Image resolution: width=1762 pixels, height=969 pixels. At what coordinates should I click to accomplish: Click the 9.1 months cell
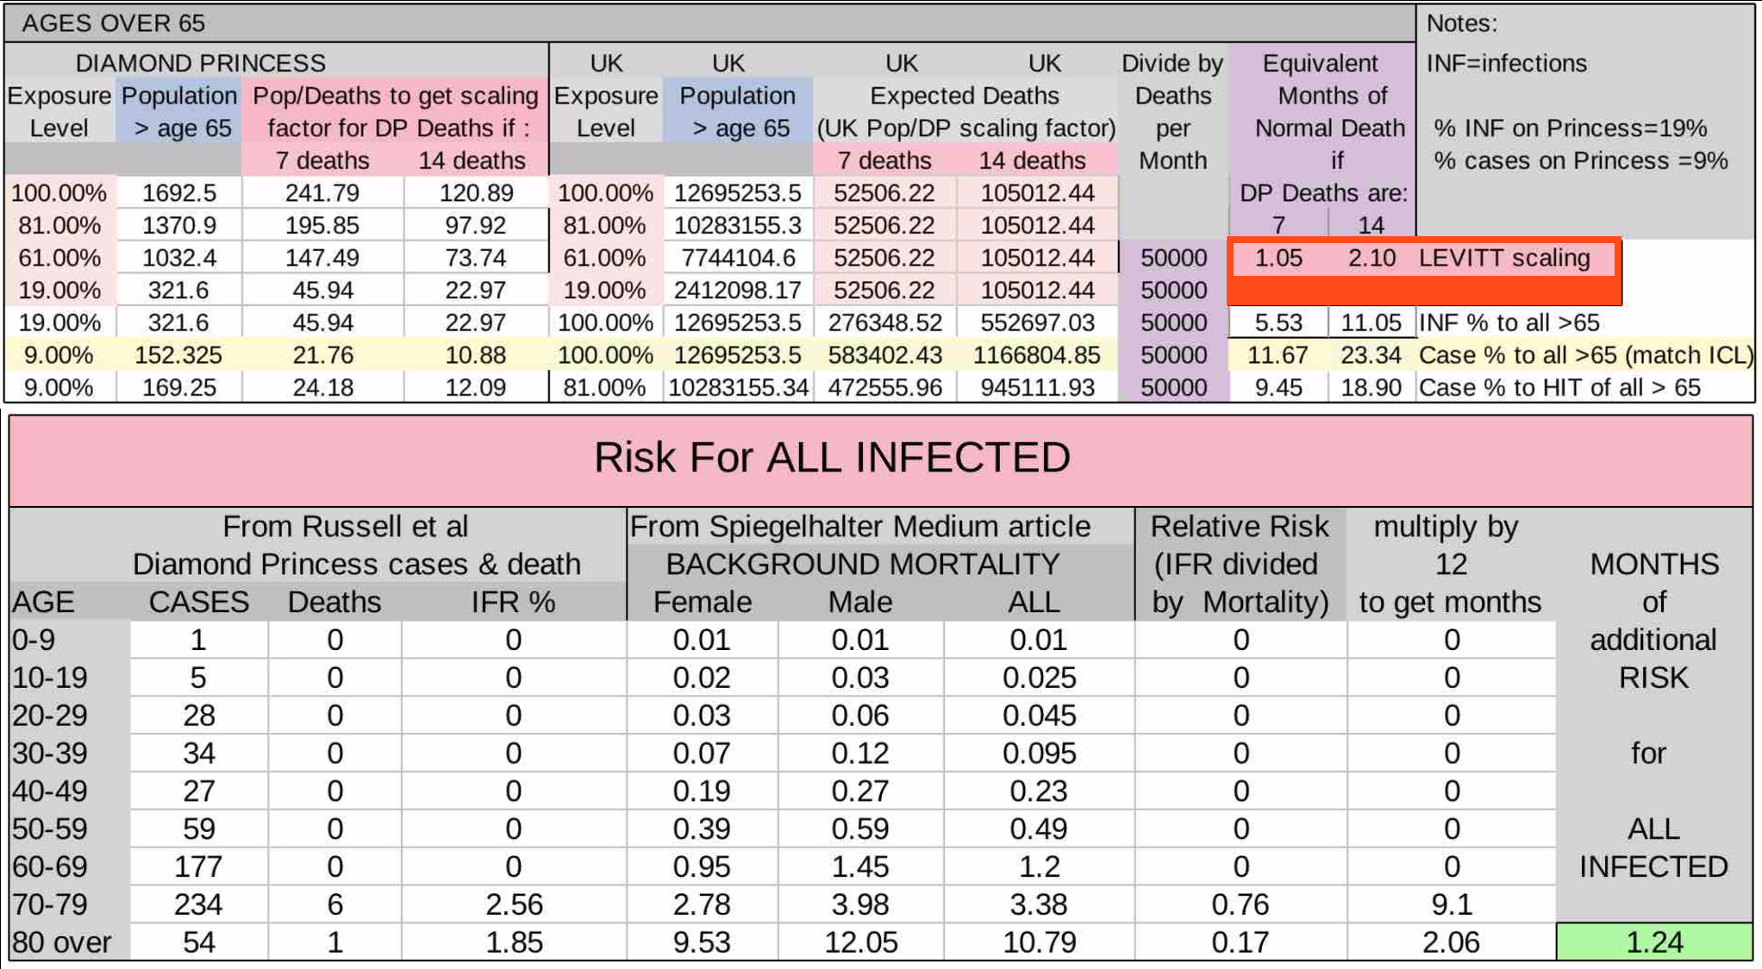click(x=1452, y=904)
